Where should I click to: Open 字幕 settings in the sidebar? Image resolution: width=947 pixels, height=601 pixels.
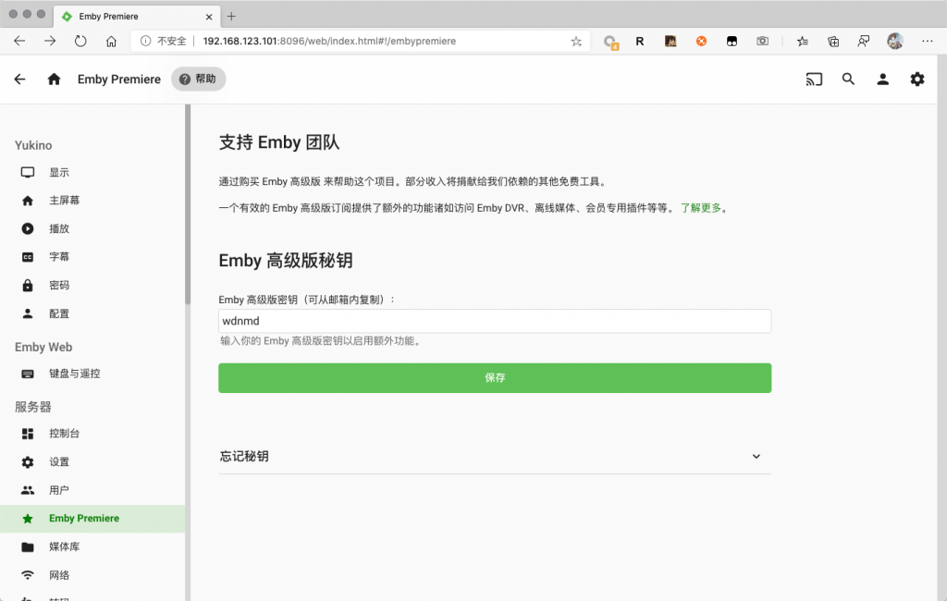(59, 257)
